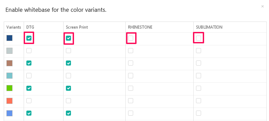Image resolution: width=269 pixels, height=121 pixels.
Task: Click the navy blue variant swatch
Action: 9,38
